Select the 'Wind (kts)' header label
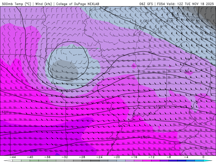Viewport: 216px width, 162px height. pos(43,4)
